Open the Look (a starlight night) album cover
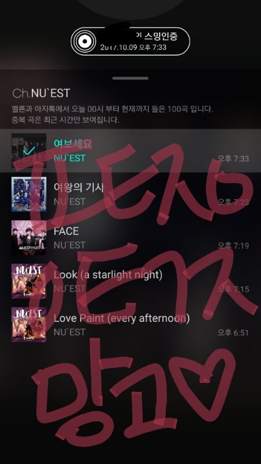The width and height of the screenshot is (261, 464). point(29,281)
